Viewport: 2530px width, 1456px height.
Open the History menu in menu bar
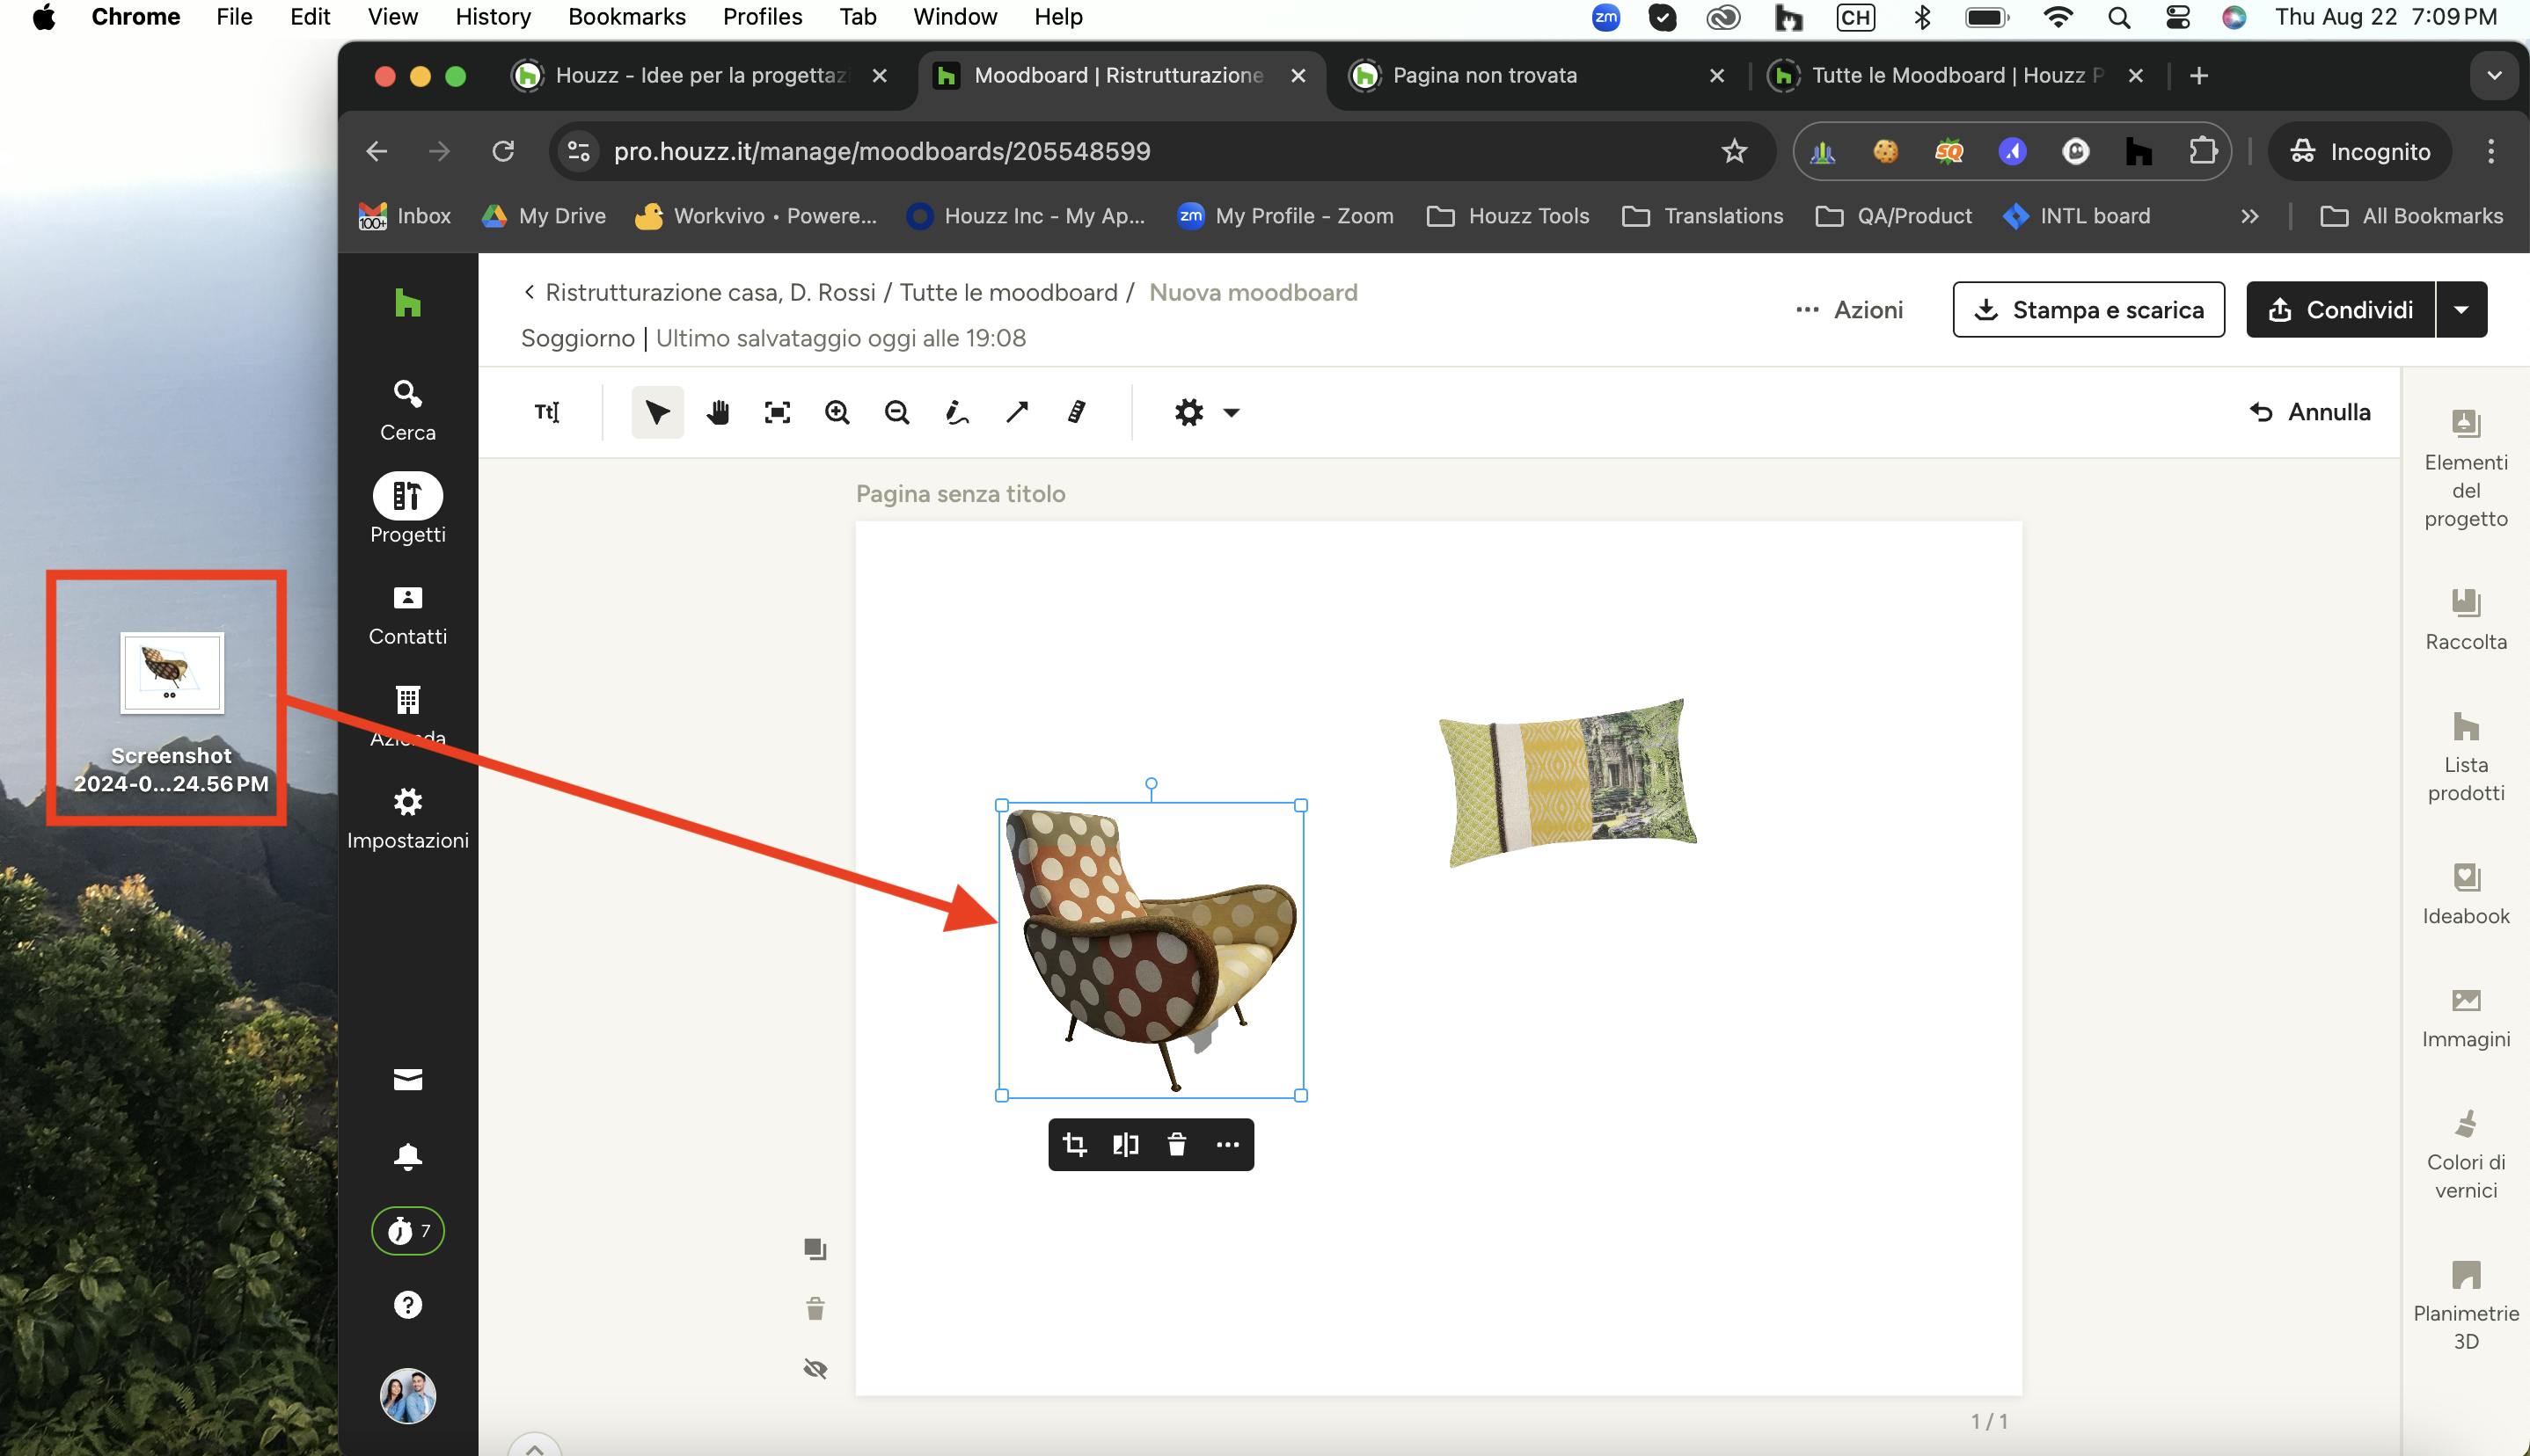point(494,17)
